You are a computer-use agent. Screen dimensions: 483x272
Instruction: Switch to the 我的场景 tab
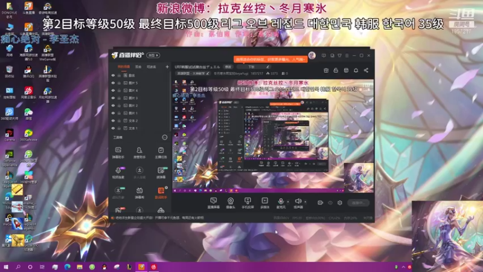click(x=124, y=66)
